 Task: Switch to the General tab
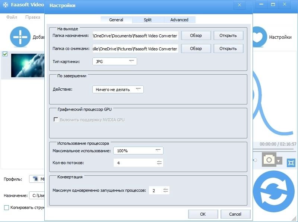(116, 20)
